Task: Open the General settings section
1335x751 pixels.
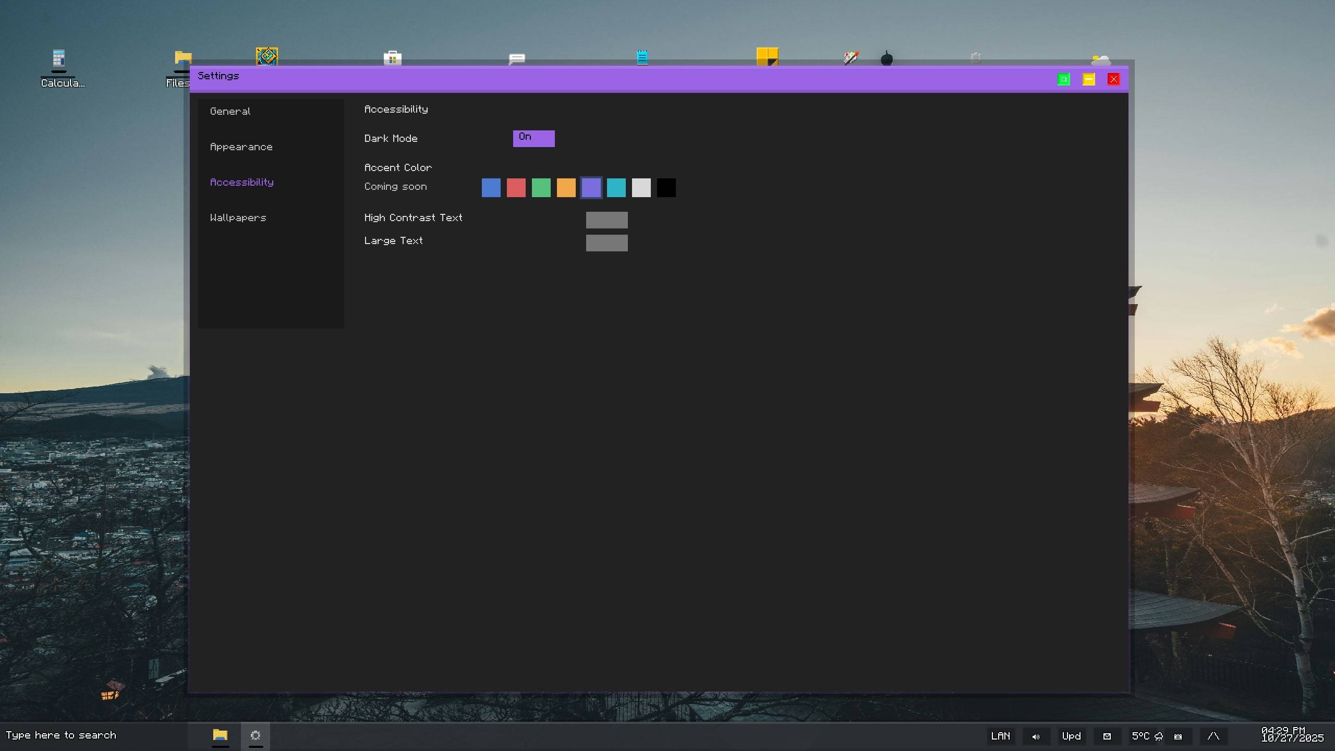Action: [230, 111]
